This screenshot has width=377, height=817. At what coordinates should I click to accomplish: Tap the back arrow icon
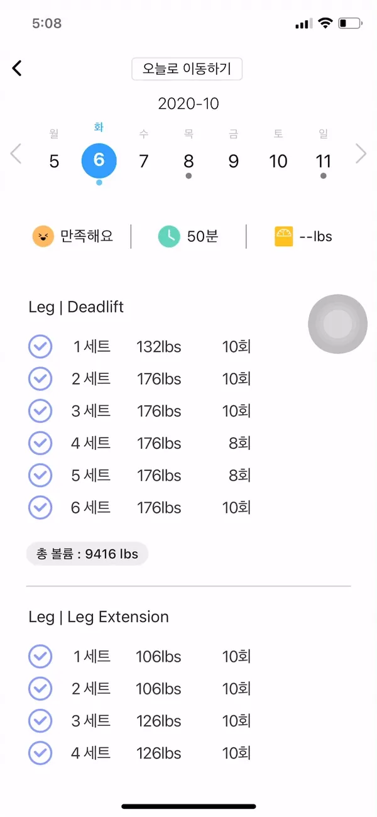(x=17, y=69)
